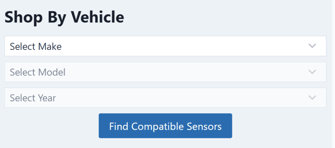Screen dimensions: 335x148
Task: Open the Select Make dropdown
Action: (x=165, y=46)
